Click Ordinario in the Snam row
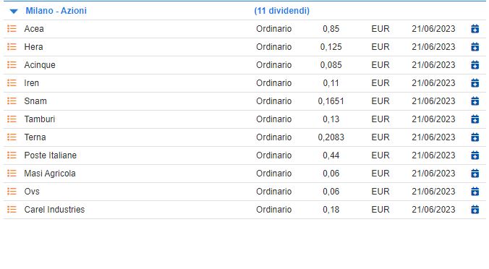The height and width of the screenshot is (269, 489). [x=274, y=101]
